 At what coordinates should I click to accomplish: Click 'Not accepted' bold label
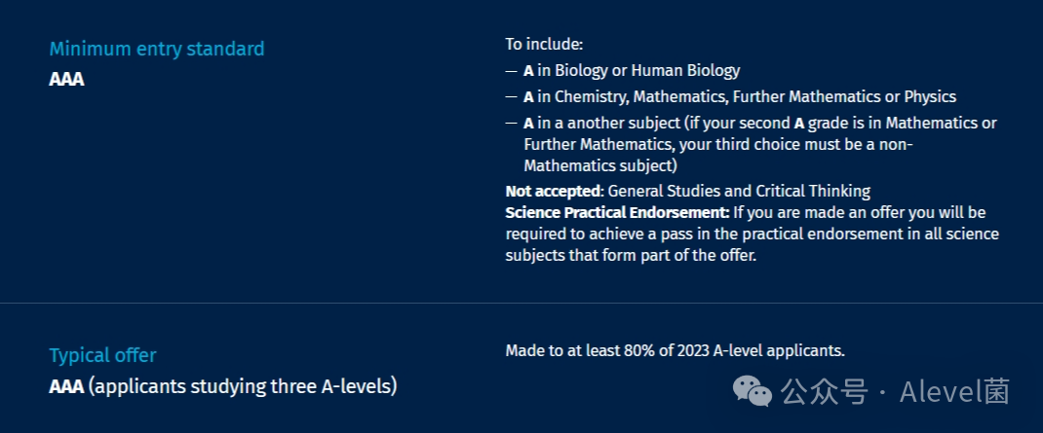(x=554, y=192)
